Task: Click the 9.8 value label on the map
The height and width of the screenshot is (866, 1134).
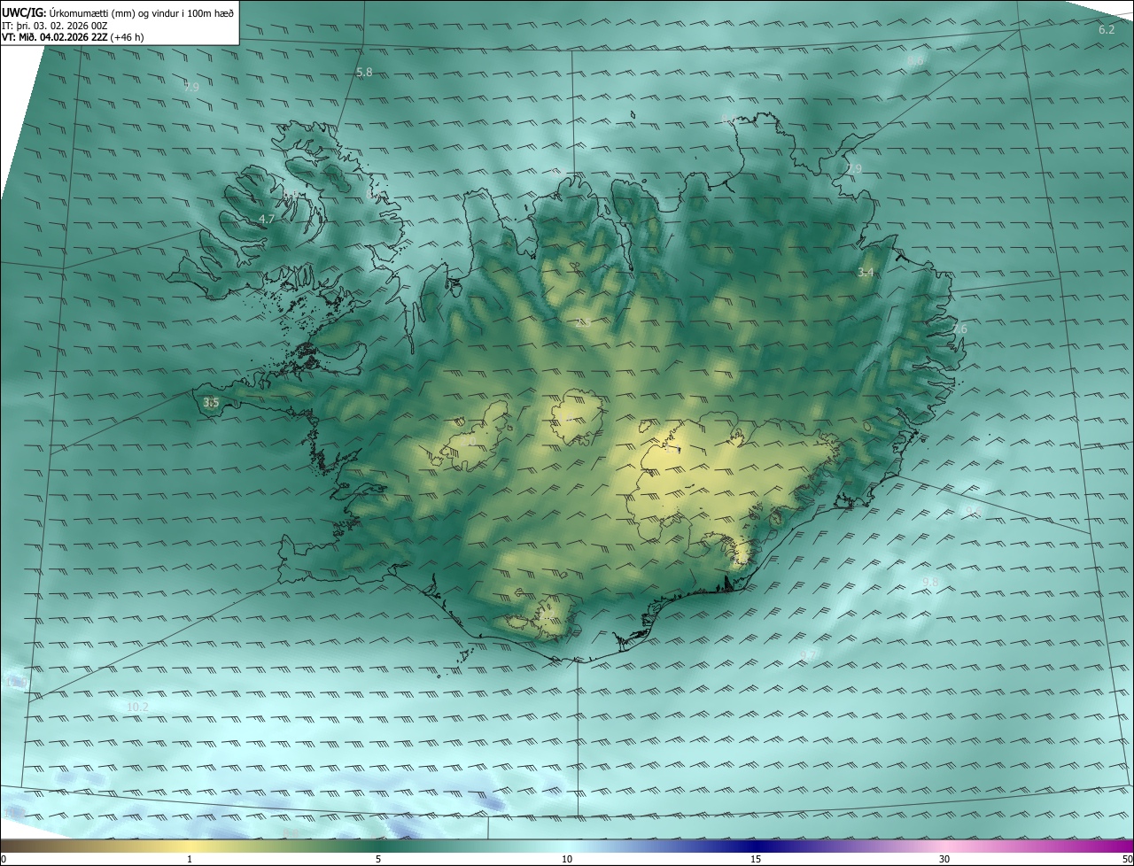Action: tap(930, 582)
